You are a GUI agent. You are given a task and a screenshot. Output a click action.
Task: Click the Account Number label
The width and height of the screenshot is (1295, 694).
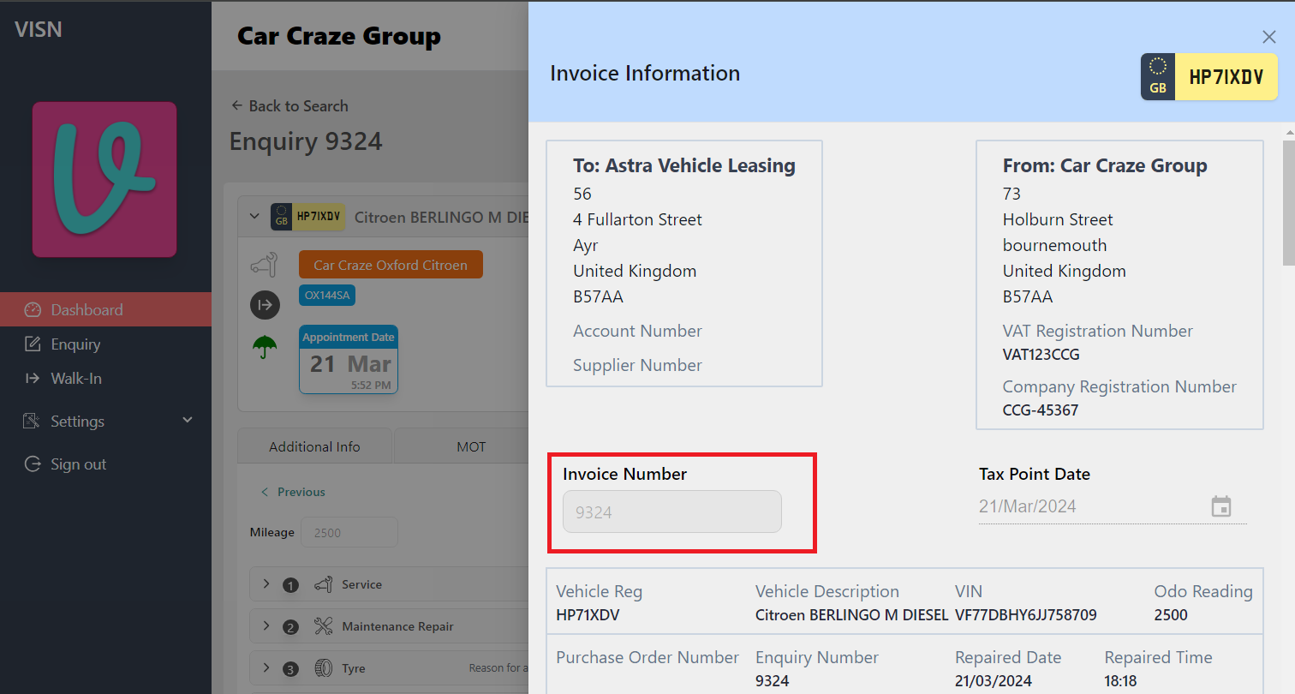coord(637,331)
